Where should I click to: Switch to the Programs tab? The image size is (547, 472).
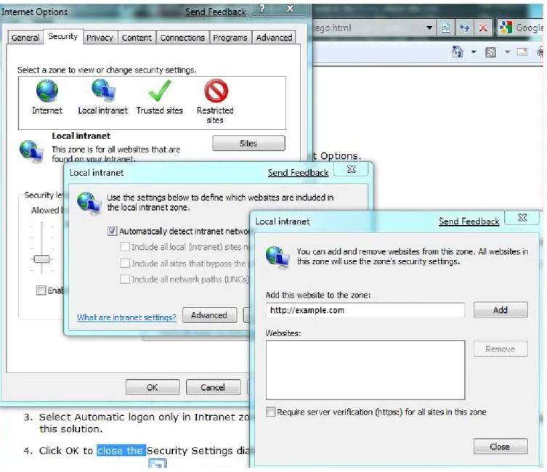tap(230, 37)
